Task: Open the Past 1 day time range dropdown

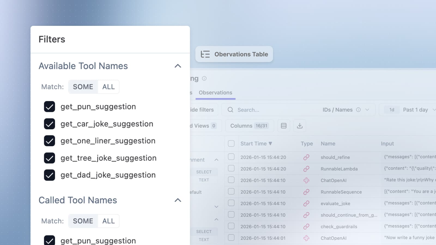Action: (415, 110)
